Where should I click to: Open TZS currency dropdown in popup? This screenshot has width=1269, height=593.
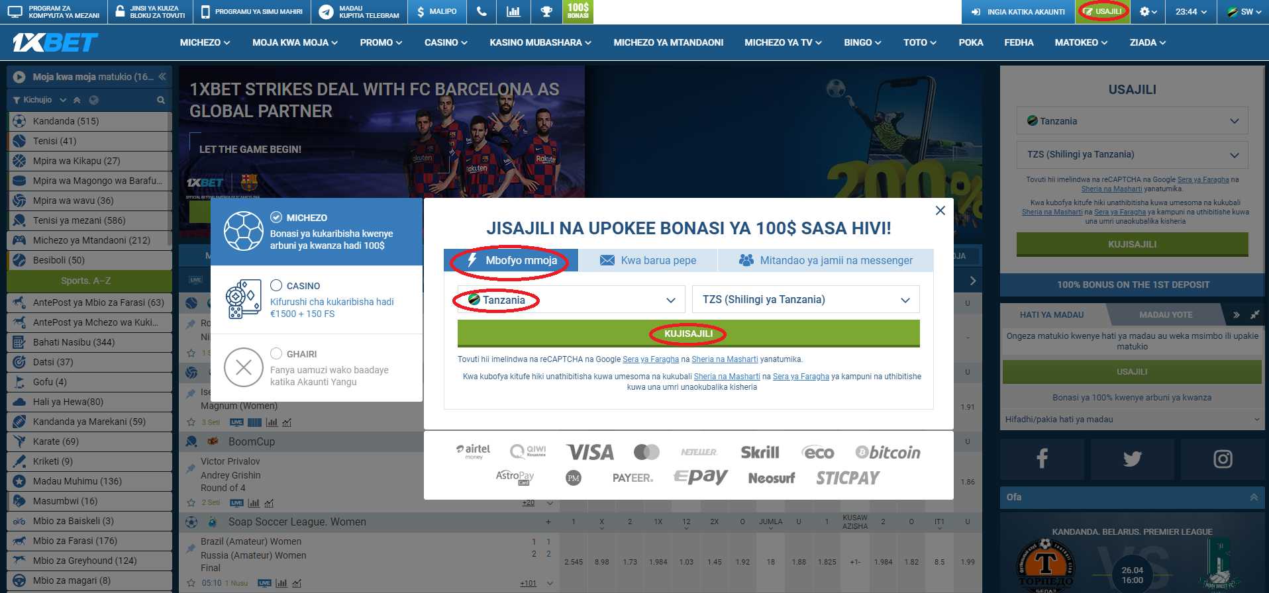805,300
